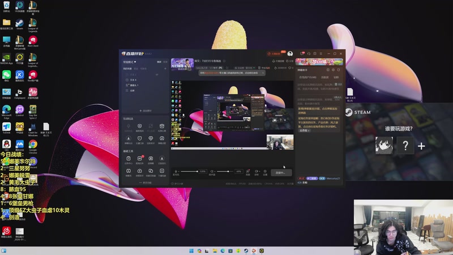Open the purple Control game shortcut
453x255 pixels.
pyautogui.click(x=20, y=110)
